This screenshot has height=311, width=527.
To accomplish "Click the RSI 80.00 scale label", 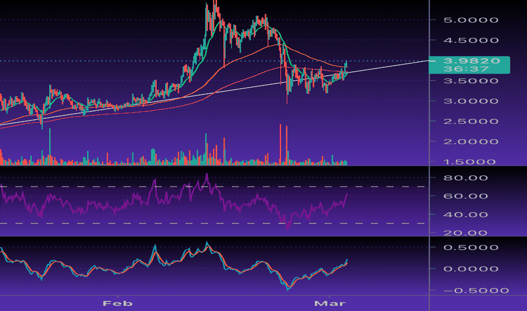I will pos(465,178).
